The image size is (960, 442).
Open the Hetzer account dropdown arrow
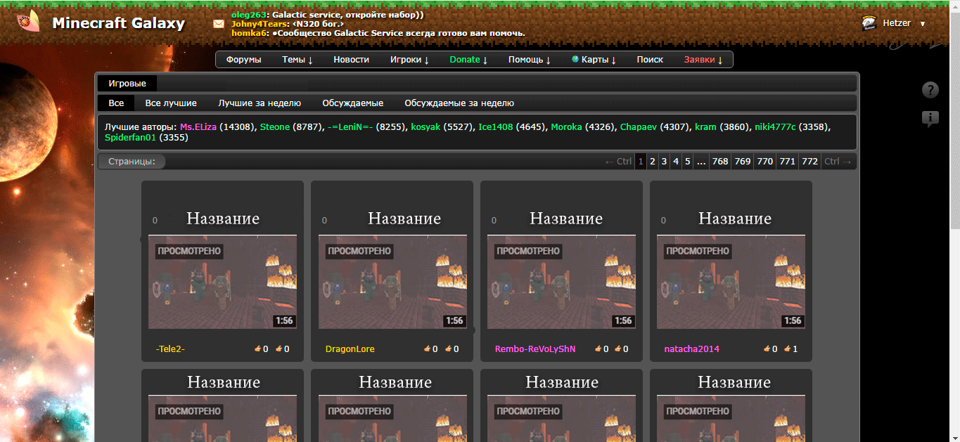pos(922,24)
